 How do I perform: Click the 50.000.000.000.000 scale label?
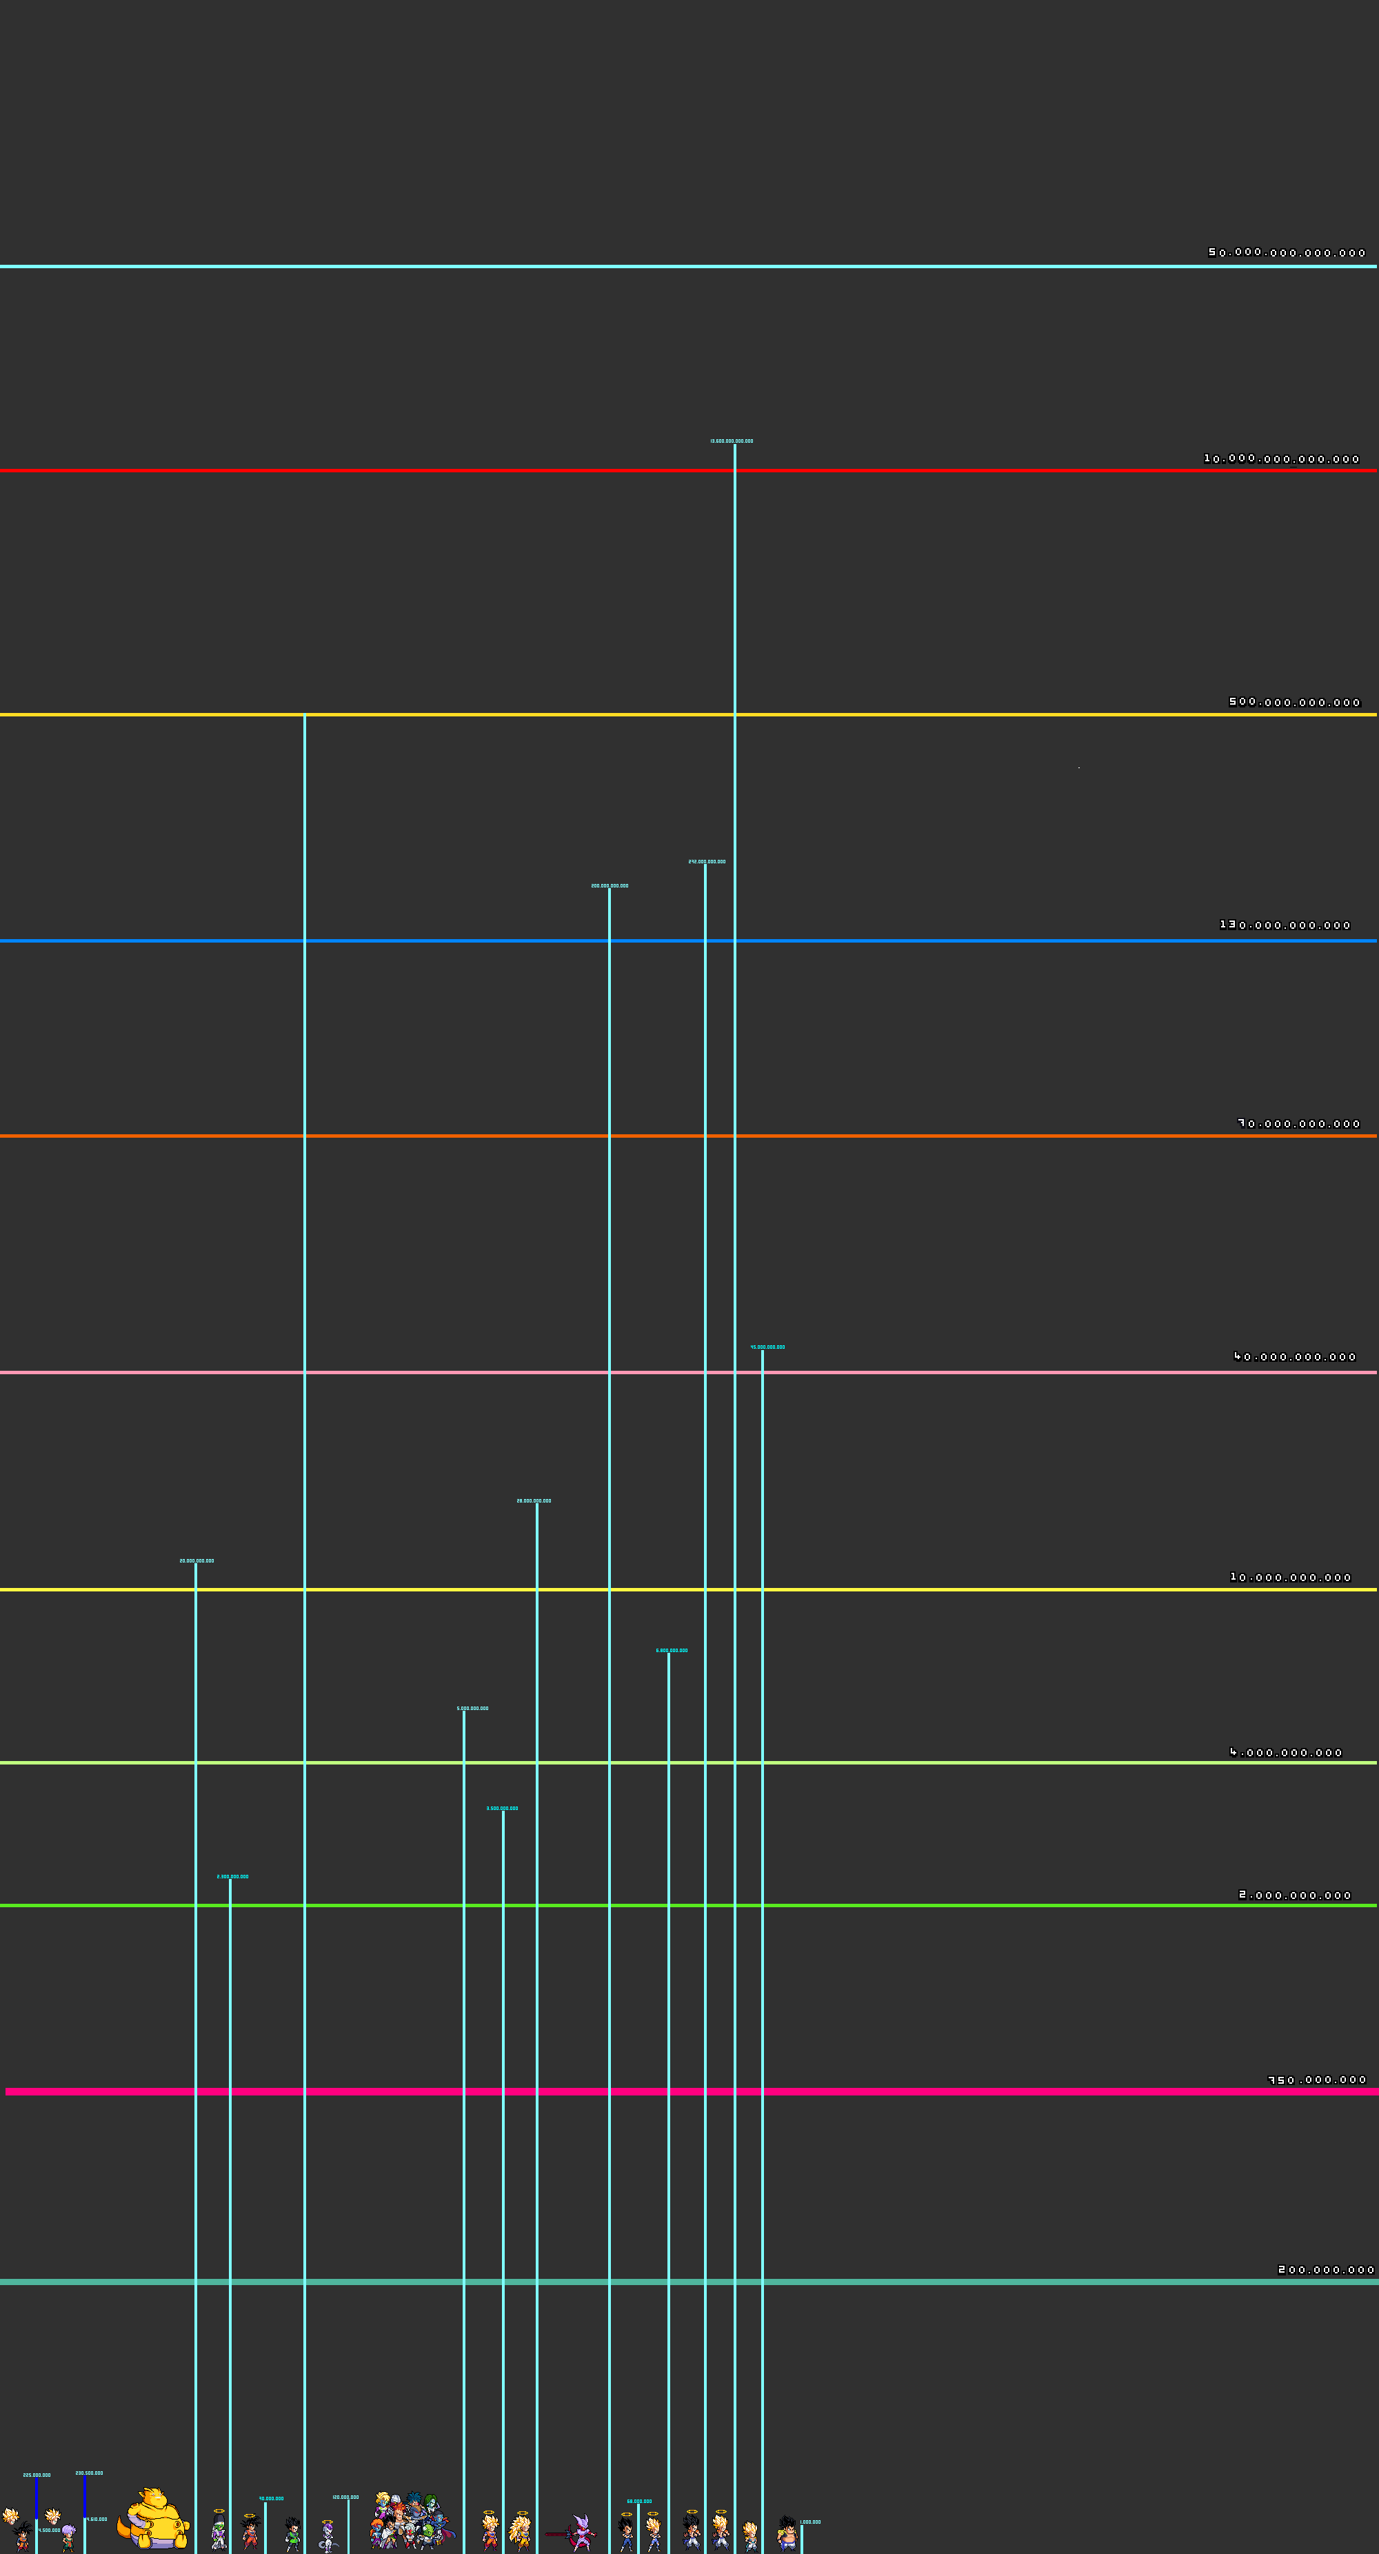1287,253
